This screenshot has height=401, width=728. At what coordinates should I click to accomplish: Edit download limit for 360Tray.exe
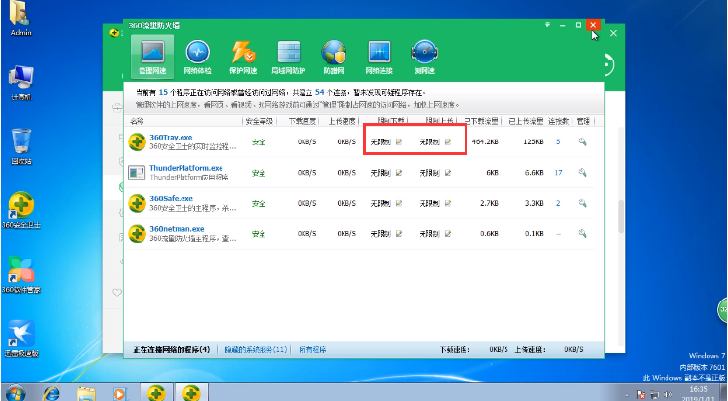pos(399,142)
